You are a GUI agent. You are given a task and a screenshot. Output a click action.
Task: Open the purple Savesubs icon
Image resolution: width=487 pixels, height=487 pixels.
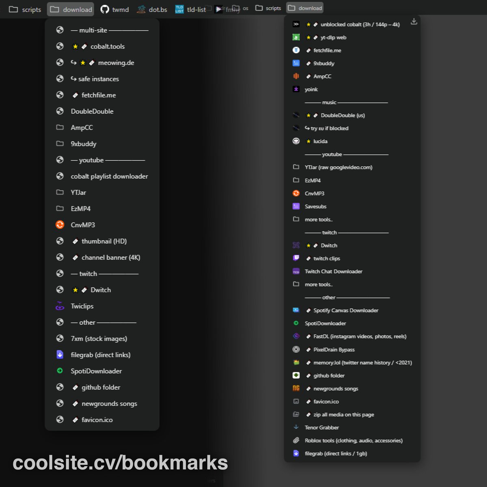tap(296, 206)
